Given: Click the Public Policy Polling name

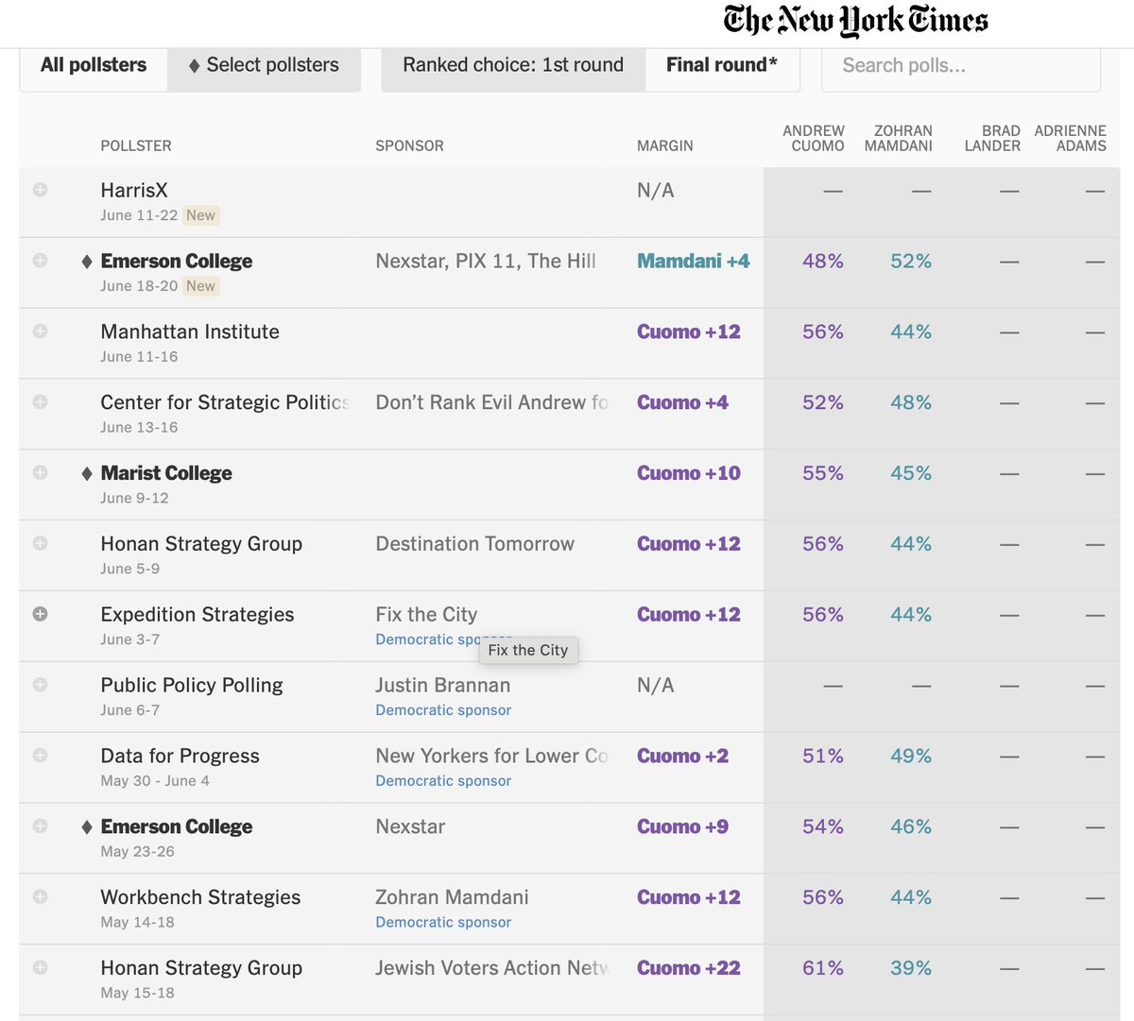Looking at the screenshot, I should 192,685.
